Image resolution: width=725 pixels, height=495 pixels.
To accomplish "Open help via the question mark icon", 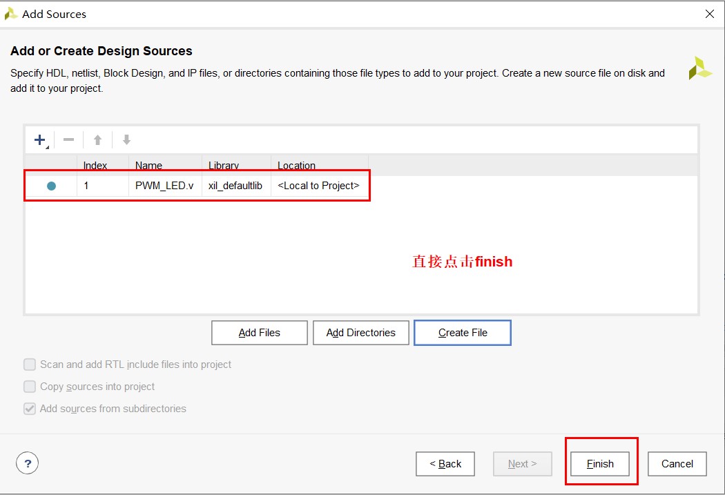I will tap(27, 463).
